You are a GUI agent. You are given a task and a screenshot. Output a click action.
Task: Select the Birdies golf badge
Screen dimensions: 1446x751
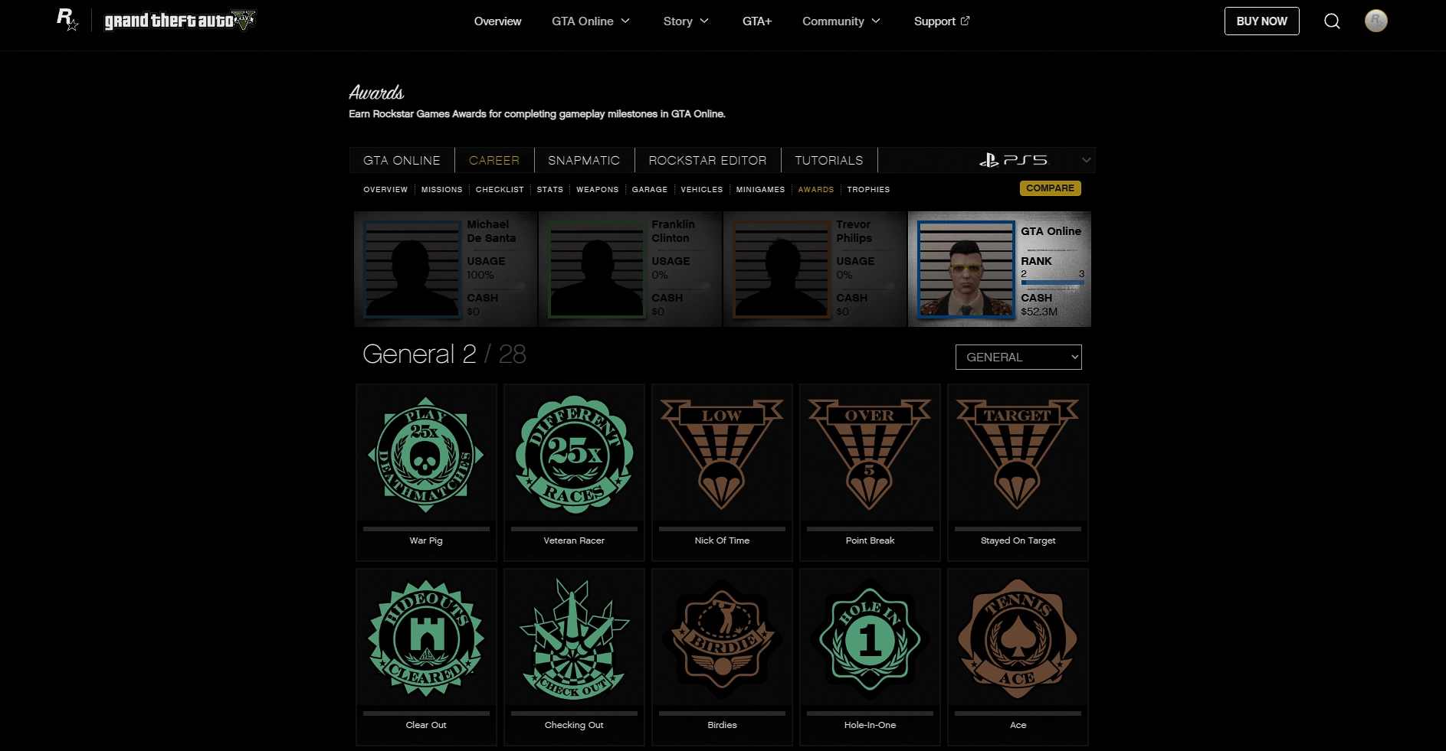(x=722, y=638)
